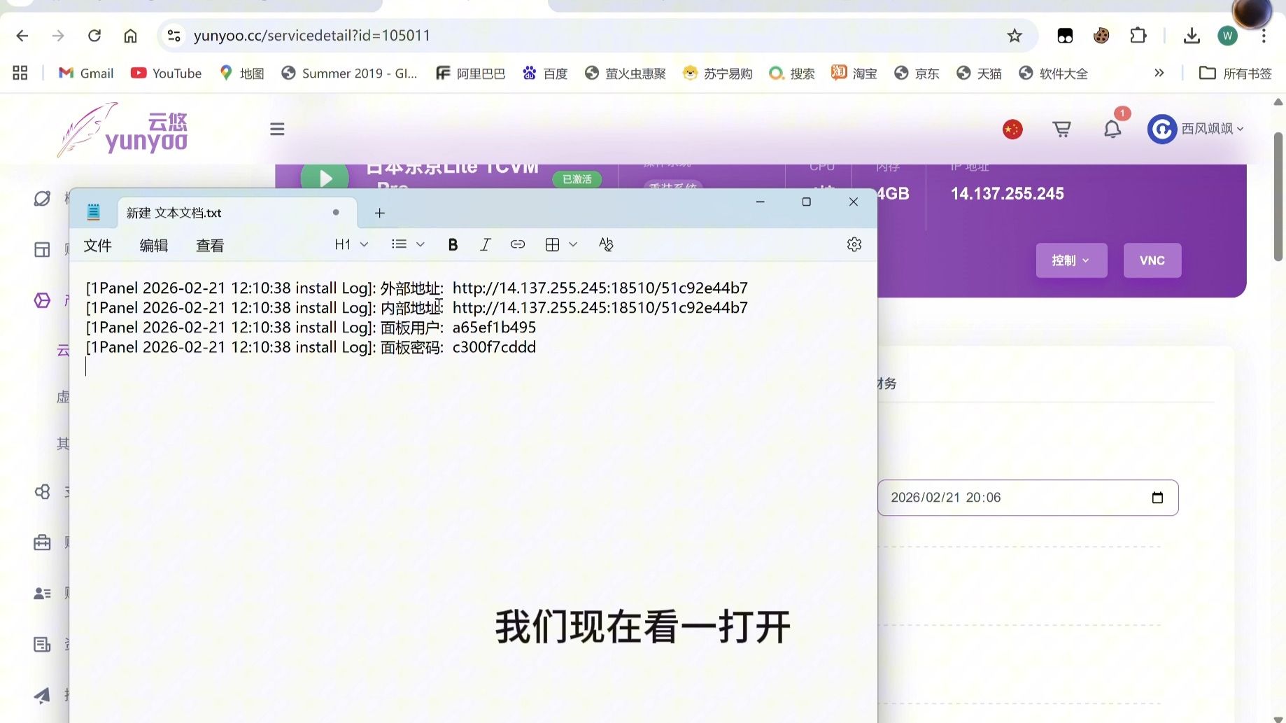The height and width of the screenshot is (723, 1286).
Task: Open the 天猫 bookmark
Action: click(x=979, y=73)
